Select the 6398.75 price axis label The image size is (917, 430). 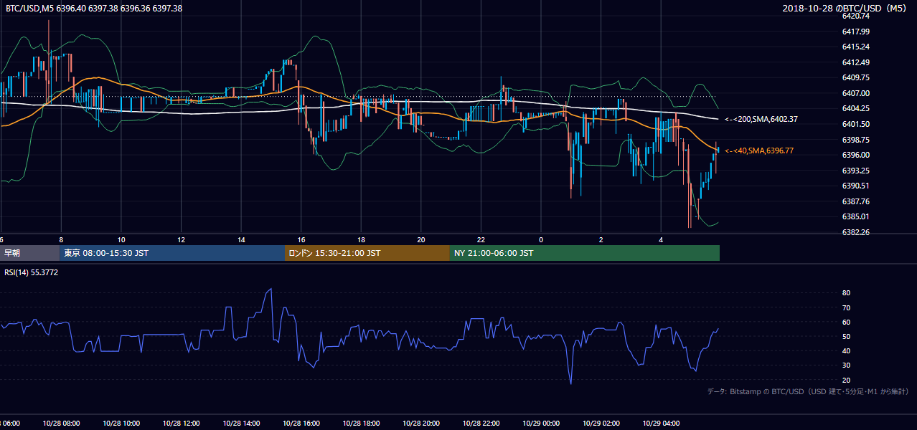click(x=856, y=140)
